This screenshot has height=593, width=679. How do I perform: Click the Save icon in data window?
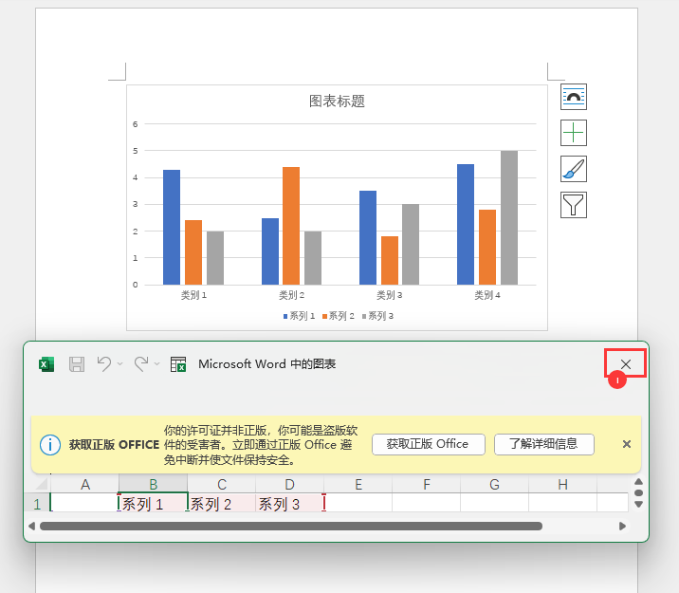[77, 364]
